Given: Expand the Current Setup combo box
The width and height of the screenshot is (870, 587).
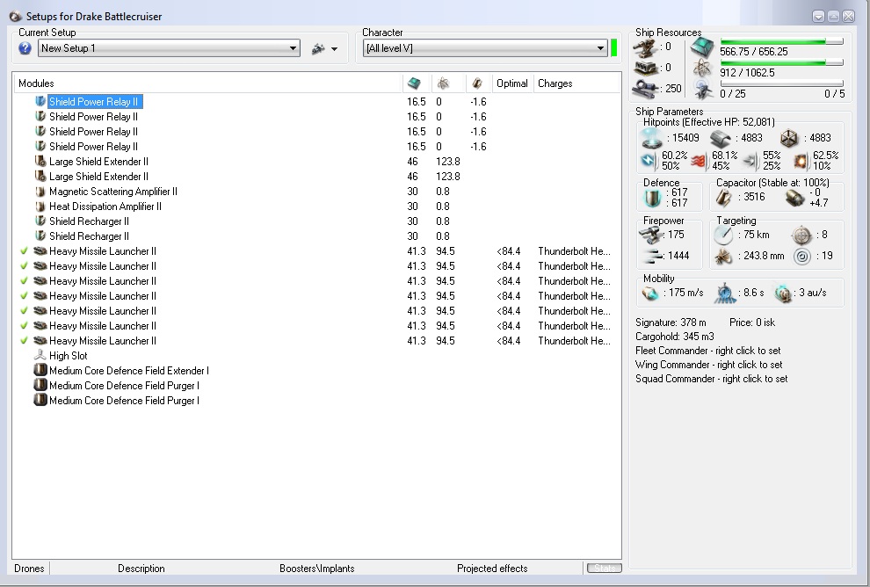Looking at the screenshot, I should click(293, 48).
